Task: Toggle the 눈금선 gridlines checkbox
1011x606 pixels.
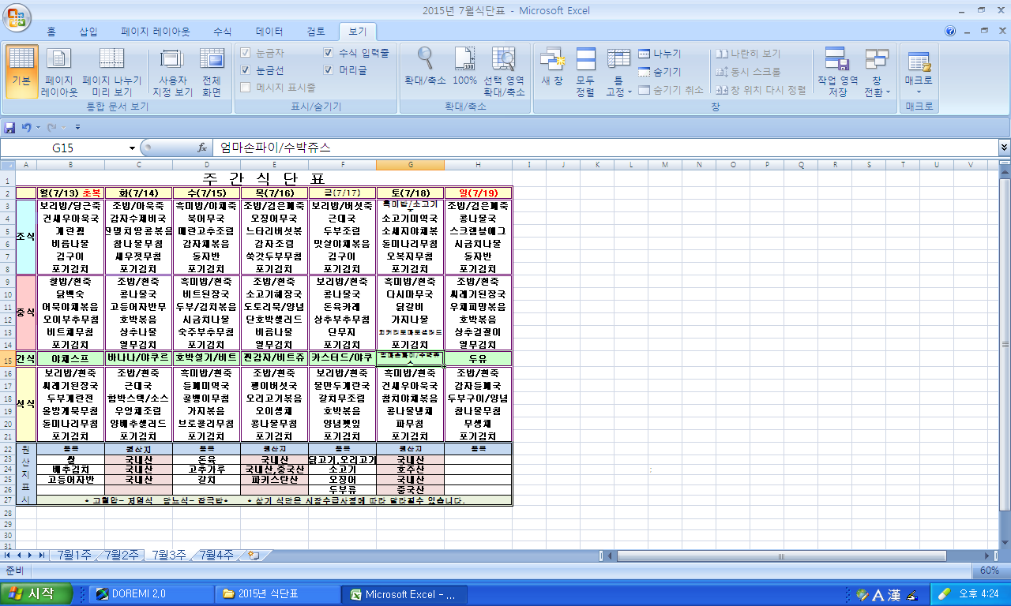Action: tap(246, 70)
